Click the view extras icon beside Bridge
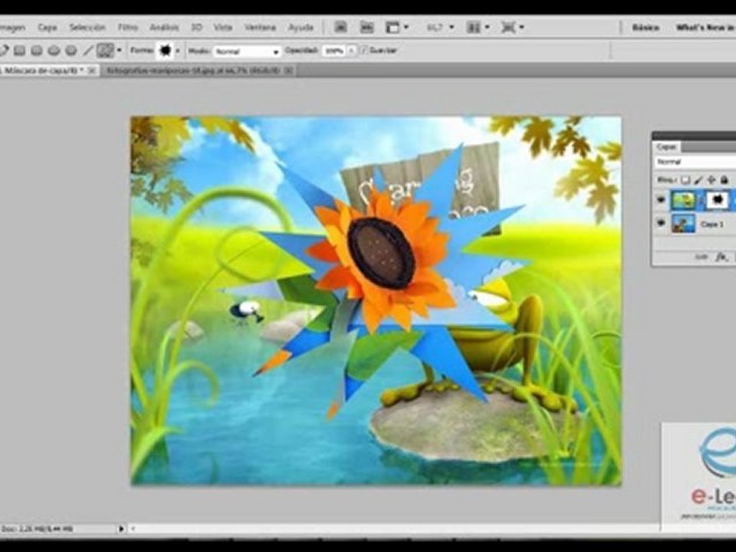Image resolution: width=736 pixels, height=552 pixels. [x=366, y=28]
